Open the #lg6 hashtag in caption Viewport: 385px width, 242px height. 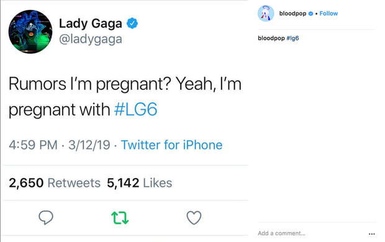click(x=292, y=38)
